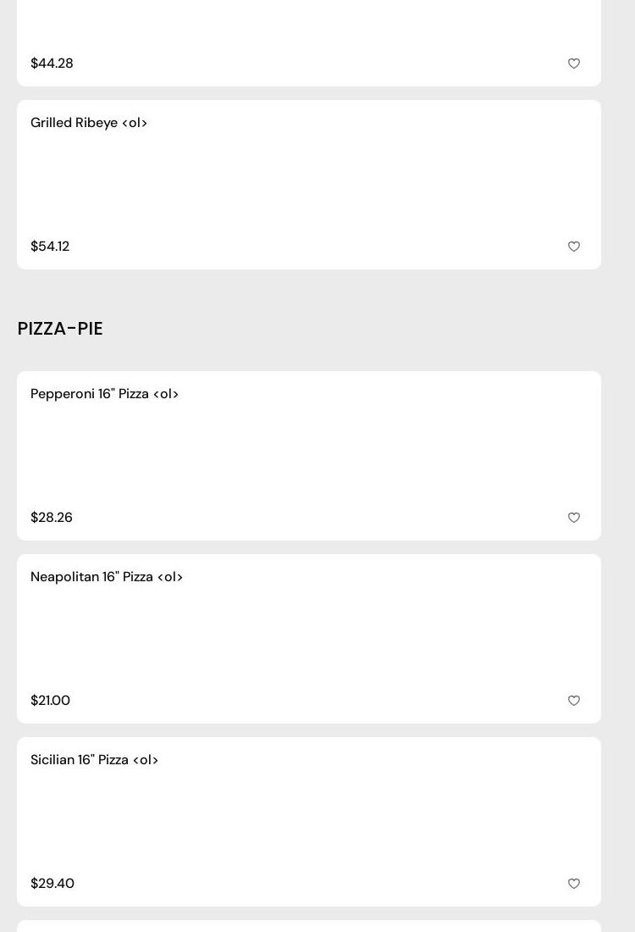635x932 pixels.
Task: Open the partially visible card below Sicilian pizza
Action: pos(309,926)
